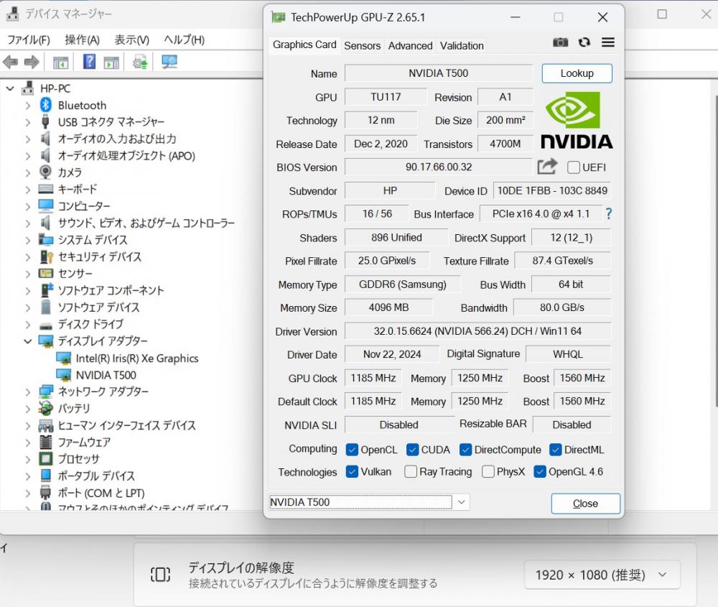
Task: Click the display resolution icon in Settings
Action: pos(160,574)
